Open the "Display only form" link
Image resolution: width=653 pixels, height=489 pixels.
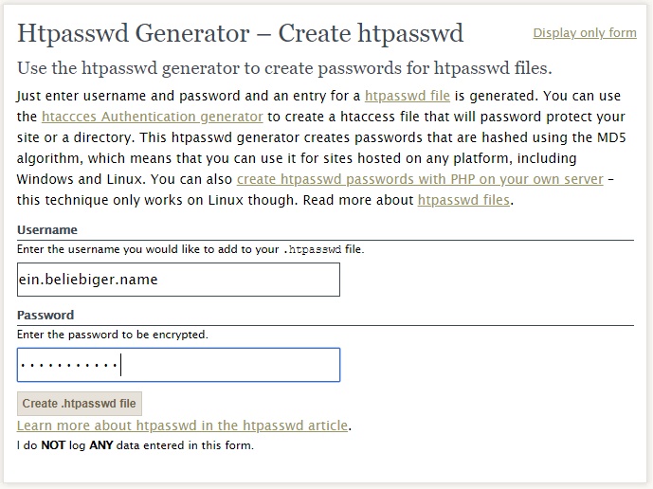click(x=584, y=33)
